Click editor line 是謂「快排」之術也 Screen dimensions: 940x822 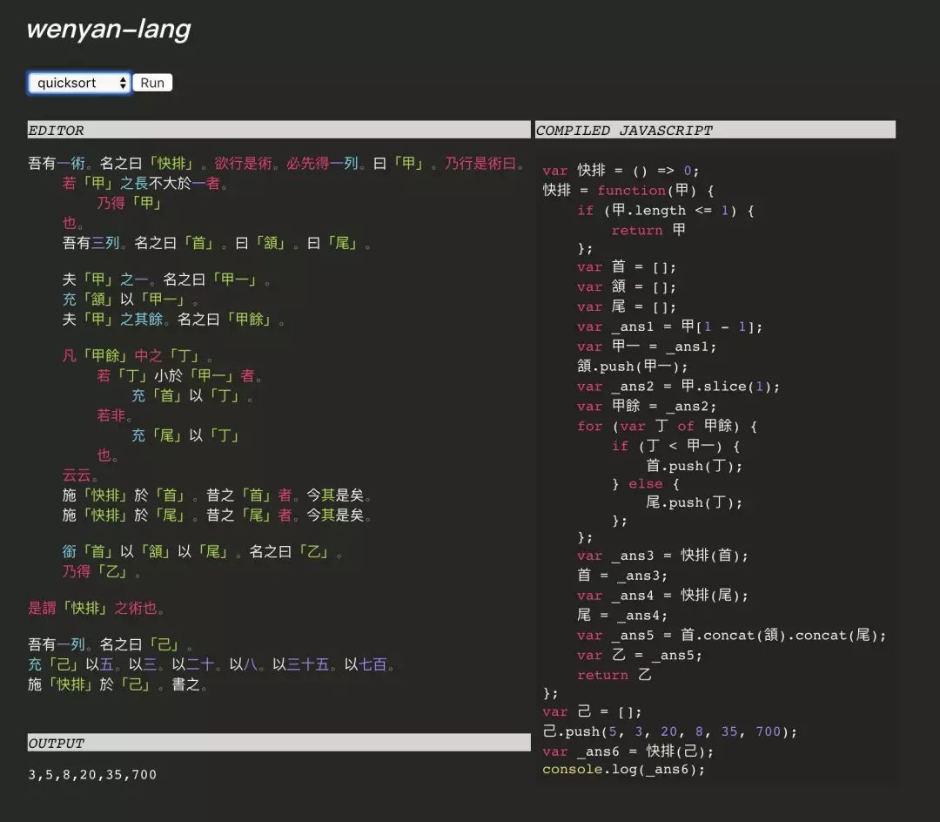[x=96, y=608]
